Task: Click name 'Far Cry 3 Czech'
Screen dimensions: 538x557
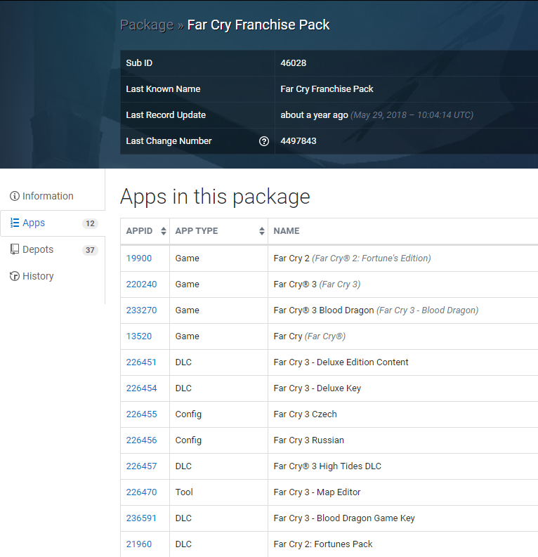Action: click(306, 414)
